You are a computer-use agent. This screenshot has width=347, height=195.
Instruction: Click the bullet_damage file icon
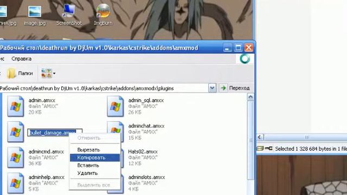coord(16,132)
